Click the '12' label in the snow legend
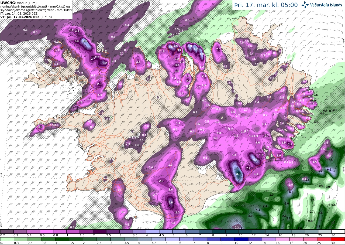This screenshot has width=345, height=245. click(x=254, y=235)
